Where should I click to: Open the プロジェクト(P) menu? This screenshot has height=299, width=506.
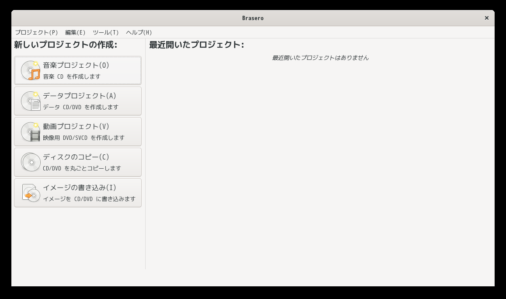[36, 32]
